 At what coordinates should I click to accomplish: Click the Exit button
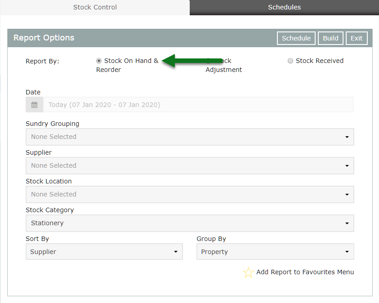point(357,38)
